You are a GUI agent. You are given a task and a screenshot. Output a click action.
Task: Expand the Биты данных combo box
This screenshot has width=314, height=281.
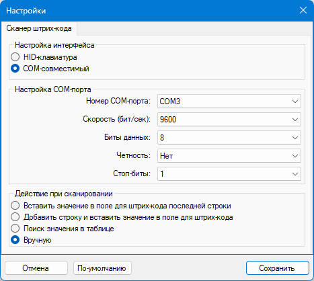click(x=229, y=138)
